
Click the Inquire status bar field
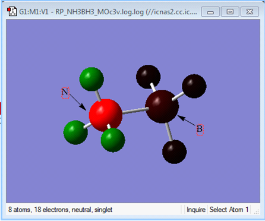tap(196, 210)
